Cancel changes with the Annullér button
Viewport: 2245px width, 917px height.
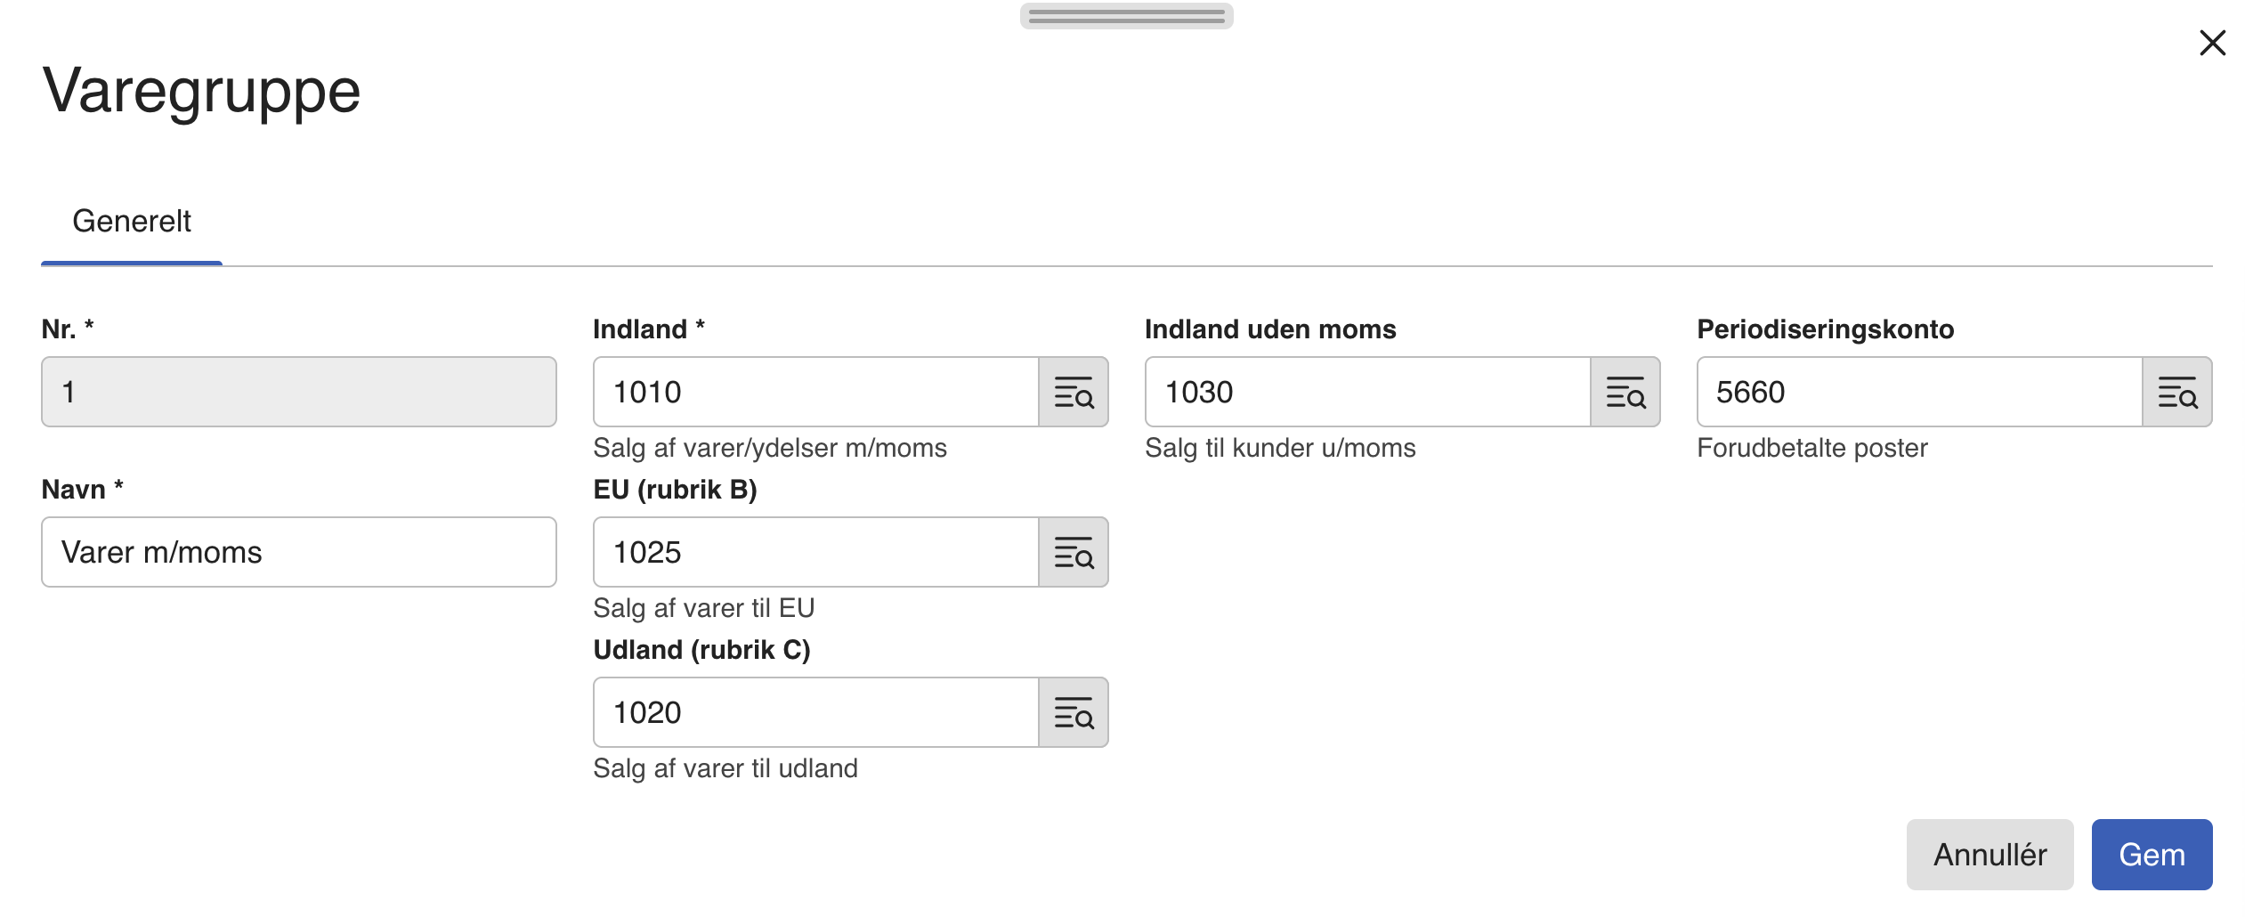(x=1990, y=855)
